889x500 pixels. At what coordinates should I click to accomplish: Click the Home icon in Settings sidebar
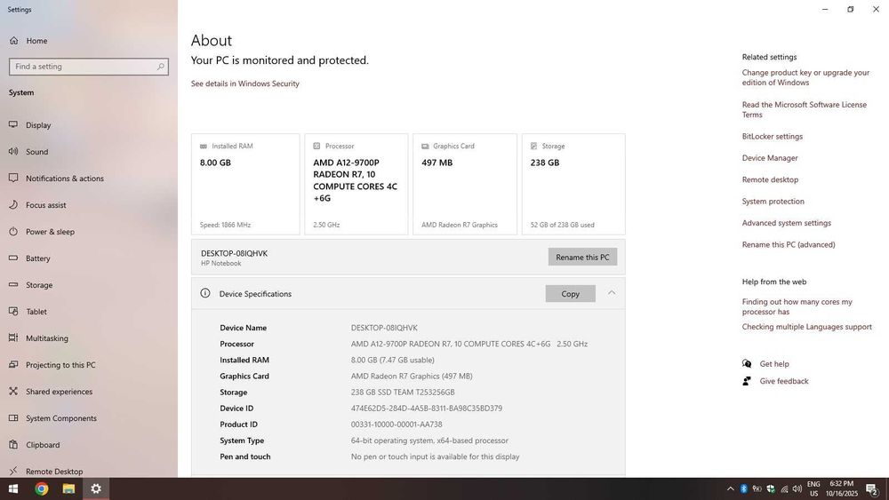pyautogui.click(x=13, y=41)
